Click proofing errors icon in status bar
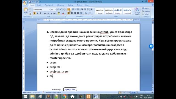The height and width of the screenshot is (99, 176). pos(43,92)
